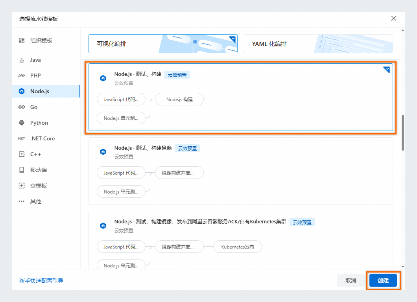Click 云效预置 tag on 测试、构建 template
The height and width of the screenshot is (302, 417).
point(177,75)
